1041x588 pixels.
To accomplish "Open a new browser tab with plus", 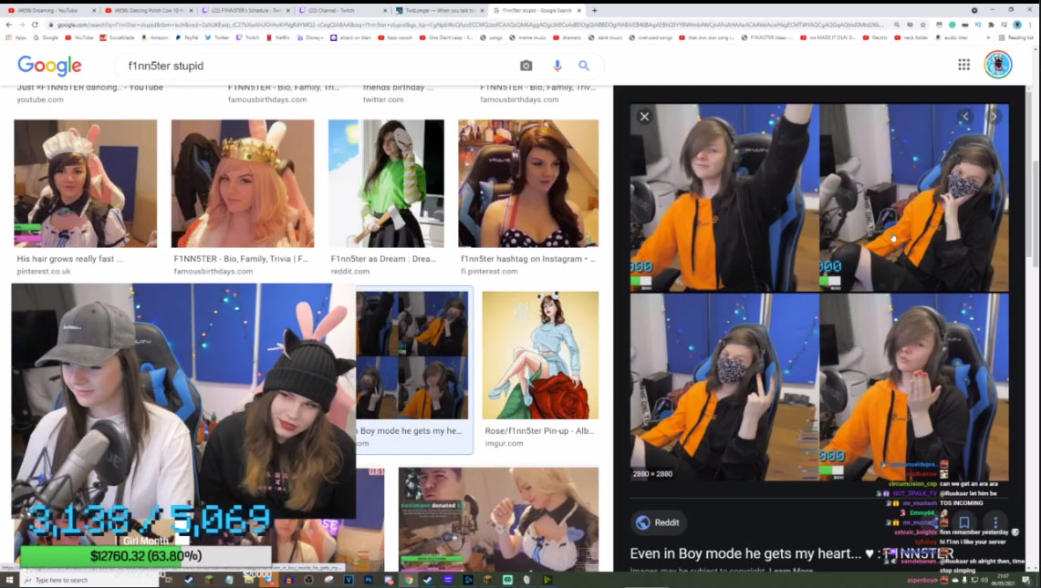I will [x=594, y=10].
